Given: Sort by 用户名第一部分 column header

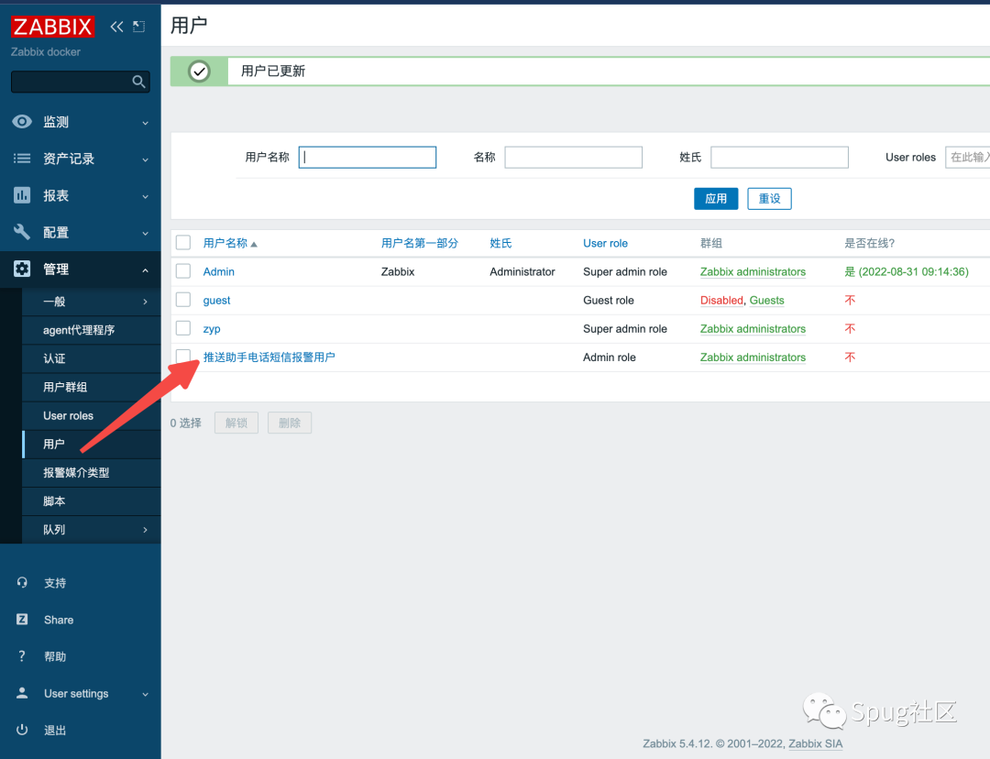Looking at the screenshot, I should [419, 243].
